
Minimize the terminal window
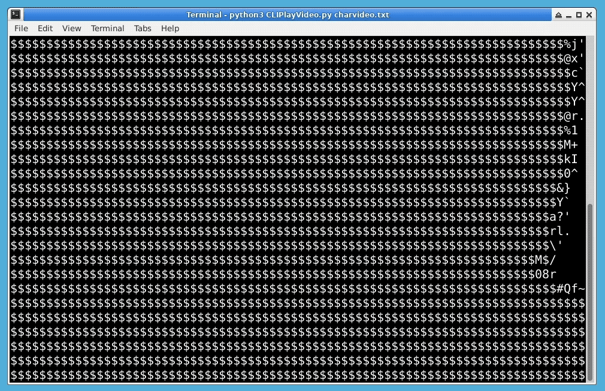pos(568,14)
